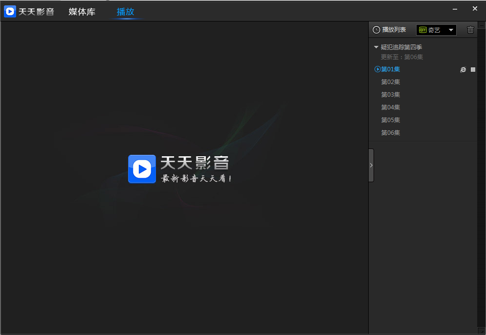The height and width of the screenshot is (335, 486).
Task: Select the 疑犯追踪第四季 series title
Action: point(401,47)
